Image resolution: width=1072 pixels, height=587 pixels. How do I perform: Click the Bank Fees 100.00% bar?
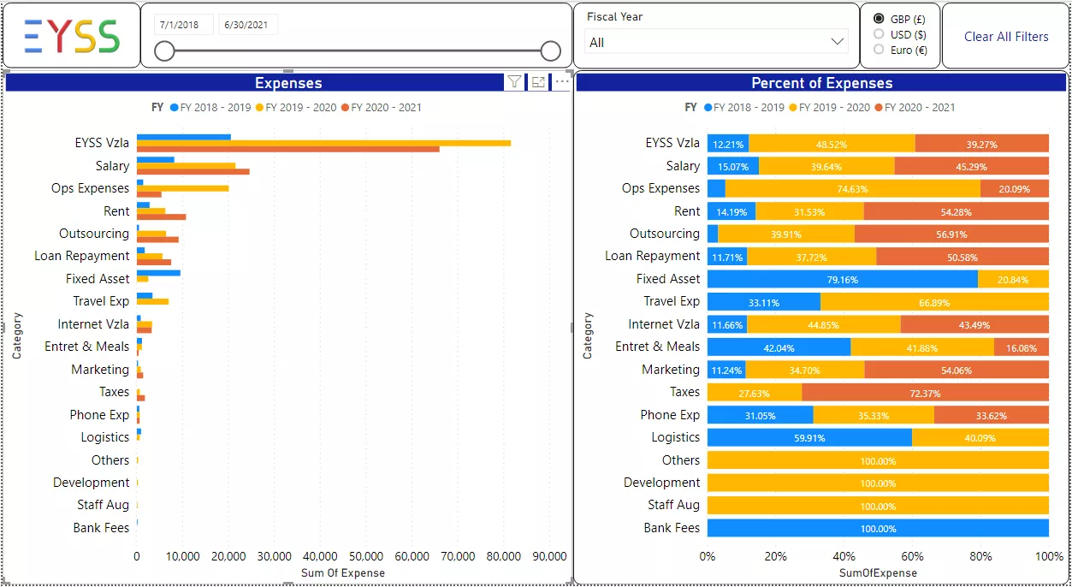[878, 528]
